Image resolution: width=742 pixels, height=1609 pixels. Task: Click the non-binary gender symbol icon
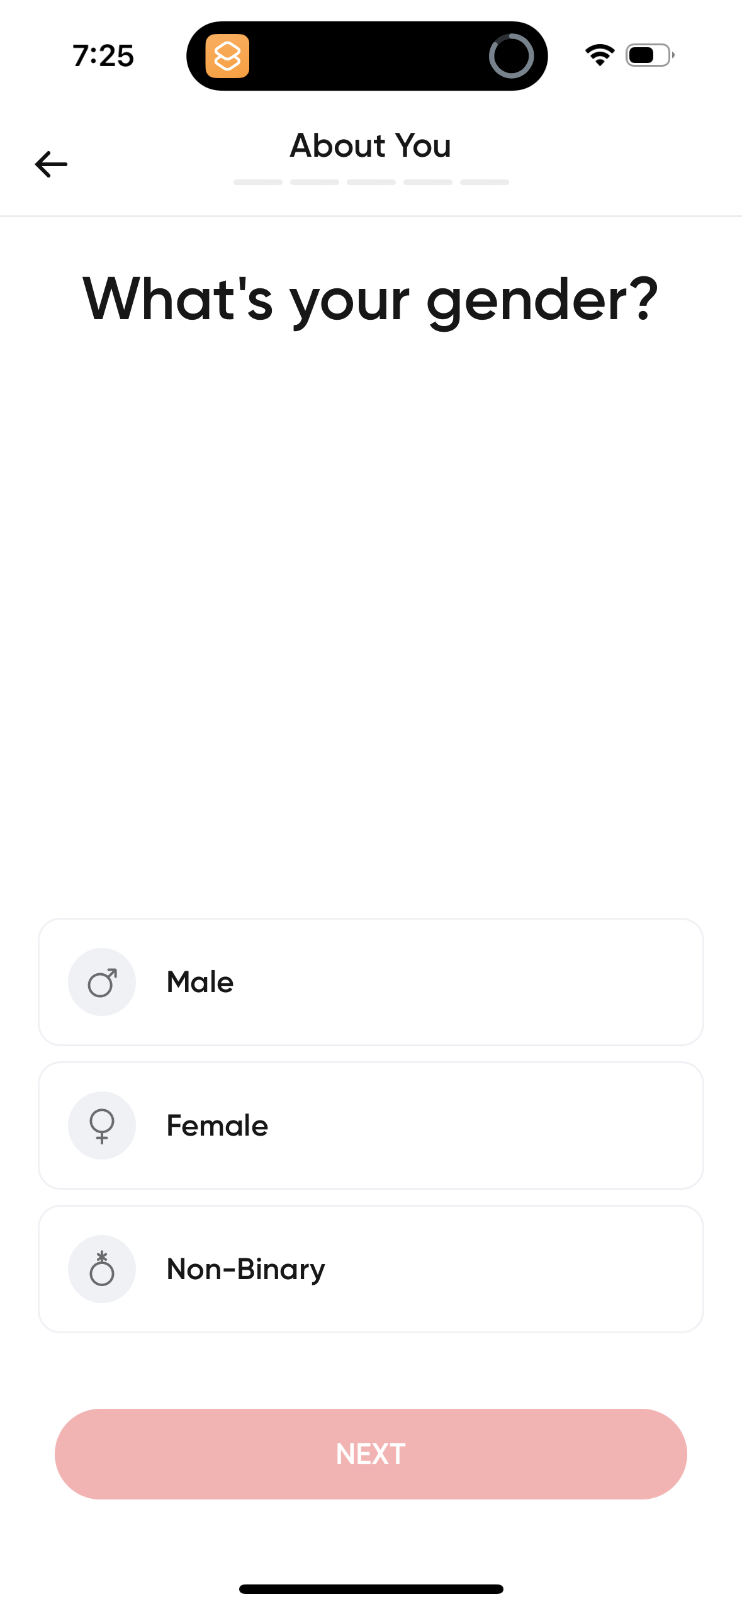(101, 1269)
